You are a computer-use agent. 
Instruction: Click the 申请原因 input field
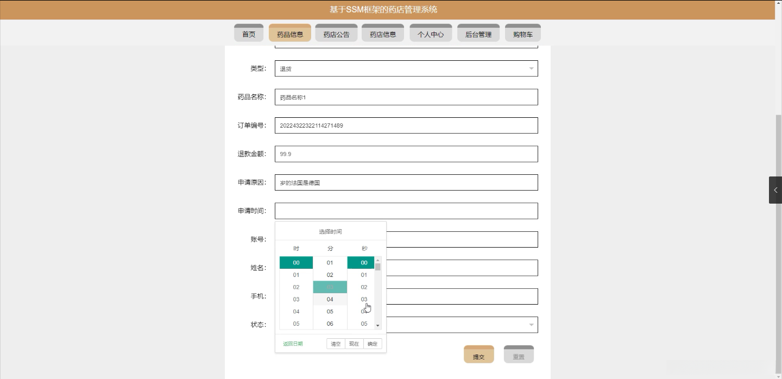(406, 182)
